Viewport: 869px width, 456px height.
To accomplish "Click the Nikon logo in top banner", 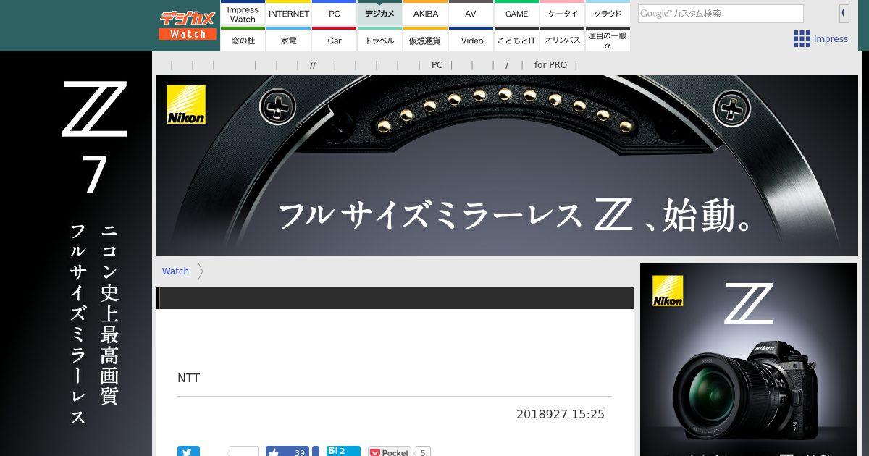I will pyautogui.click(x=186, y=105).
